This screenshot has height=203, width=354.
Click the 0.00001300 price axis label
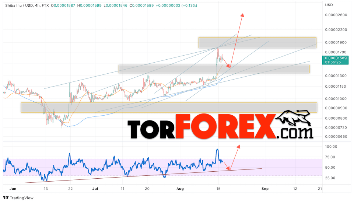pyautogui.click(x=336, y=76)
